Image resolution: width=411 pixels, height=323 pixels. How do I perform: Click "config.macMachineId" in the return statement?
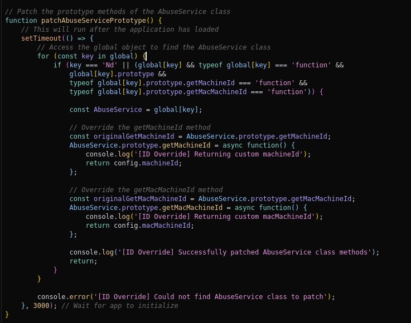coord(152,225)
